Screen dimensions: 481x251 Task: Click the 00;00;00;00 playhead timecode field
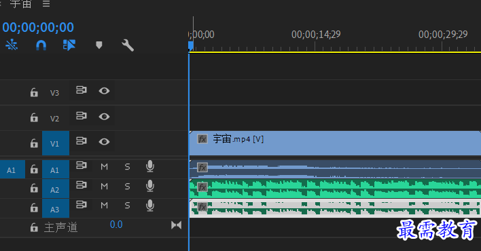(38, 27)
